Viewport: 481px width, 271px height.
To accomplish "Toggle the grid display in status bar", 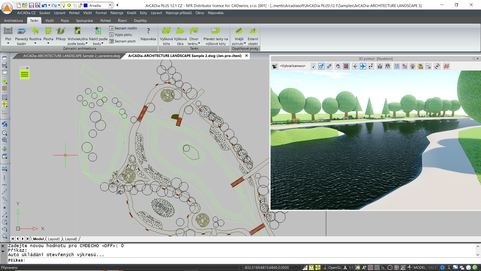I will coord(377,267).
